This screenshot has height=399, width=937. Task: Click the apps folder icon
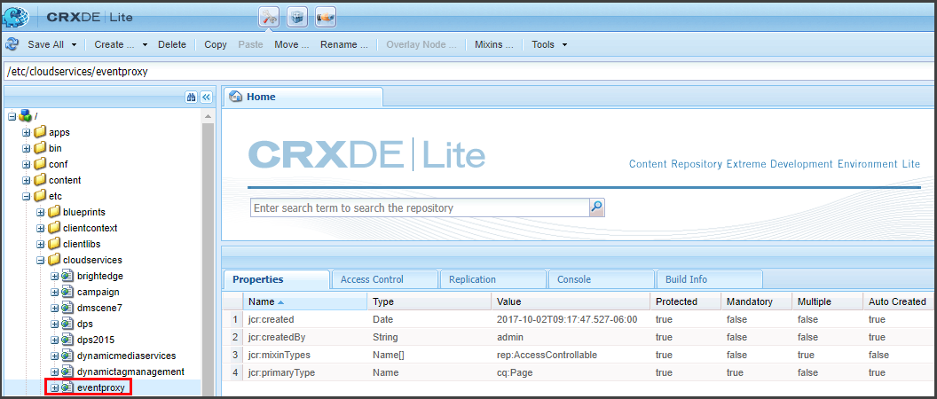point(39,132)
